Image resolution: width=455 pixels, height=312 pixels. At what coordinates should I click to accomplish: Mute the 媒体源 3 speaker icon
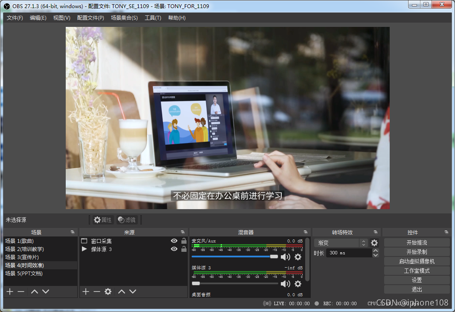[x=286, y=283]
